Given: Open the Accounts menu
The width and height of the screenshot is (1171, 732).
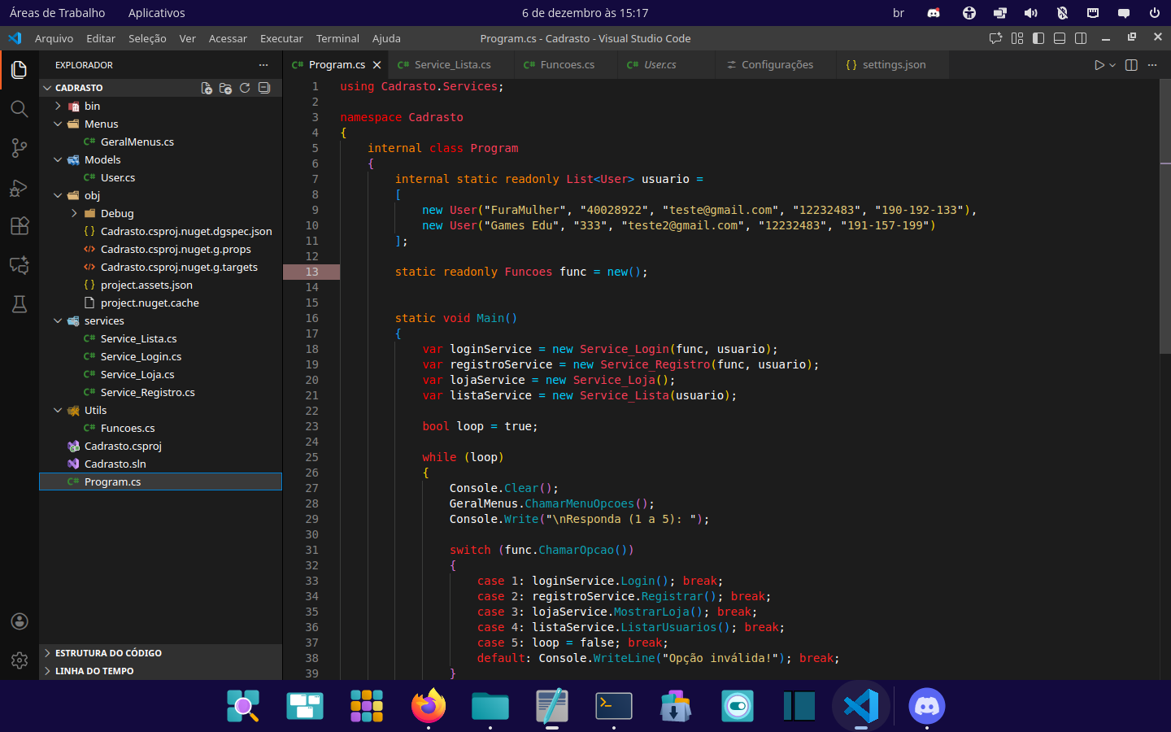Looking at the screenshot, I should pos(20,621).
